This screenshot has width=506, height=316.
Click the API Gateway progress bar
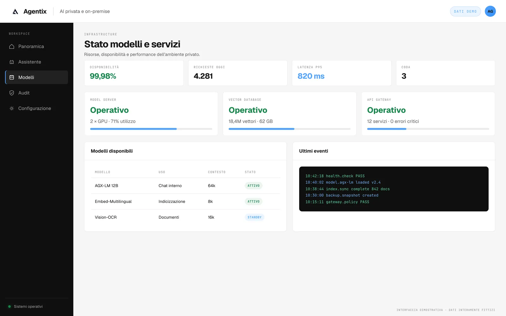pos(428,129)
